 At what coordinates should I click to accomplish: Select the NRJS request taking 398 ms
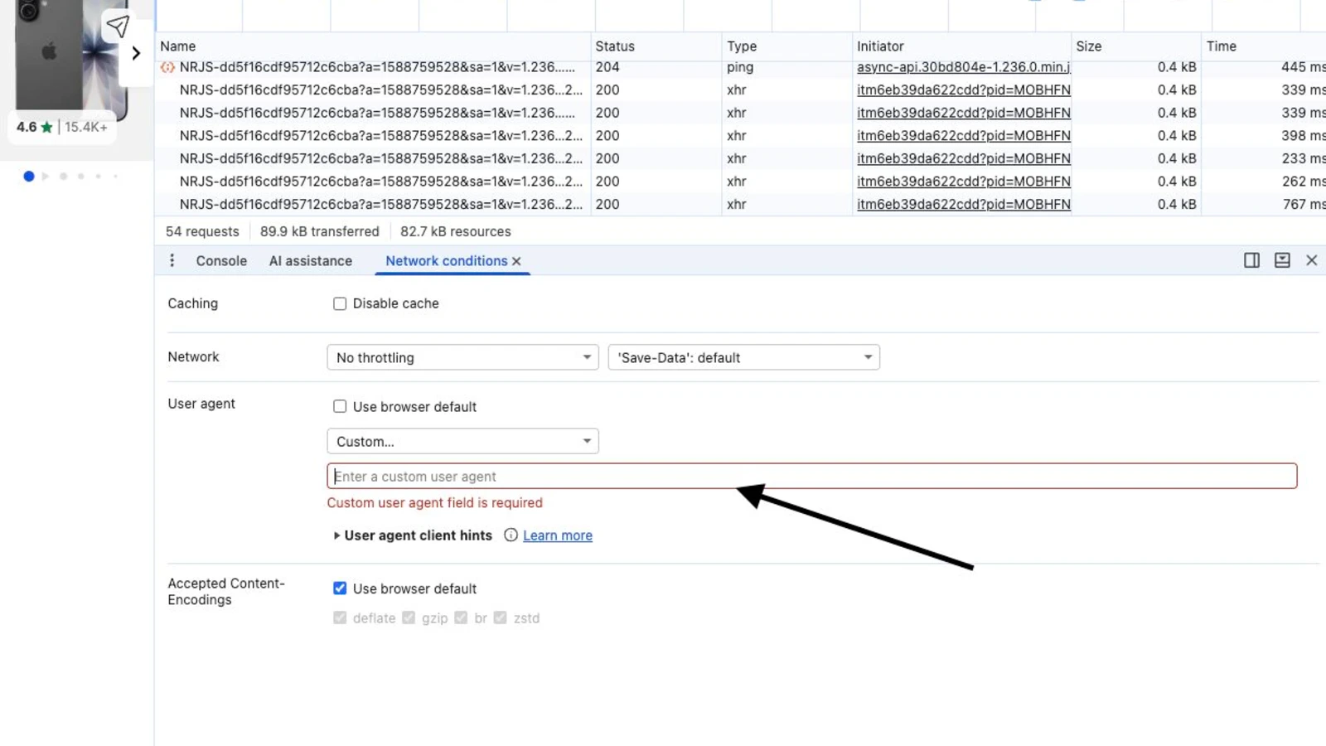(740, 135)
